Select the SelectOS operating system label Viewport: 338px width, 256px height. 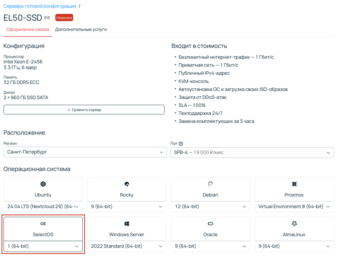(43, 235)
